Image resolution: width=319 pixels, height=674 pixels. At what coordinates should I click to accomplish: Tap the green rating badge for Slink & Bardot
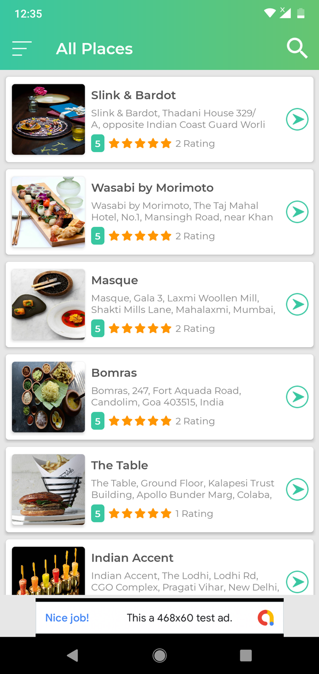coord(98,143)
